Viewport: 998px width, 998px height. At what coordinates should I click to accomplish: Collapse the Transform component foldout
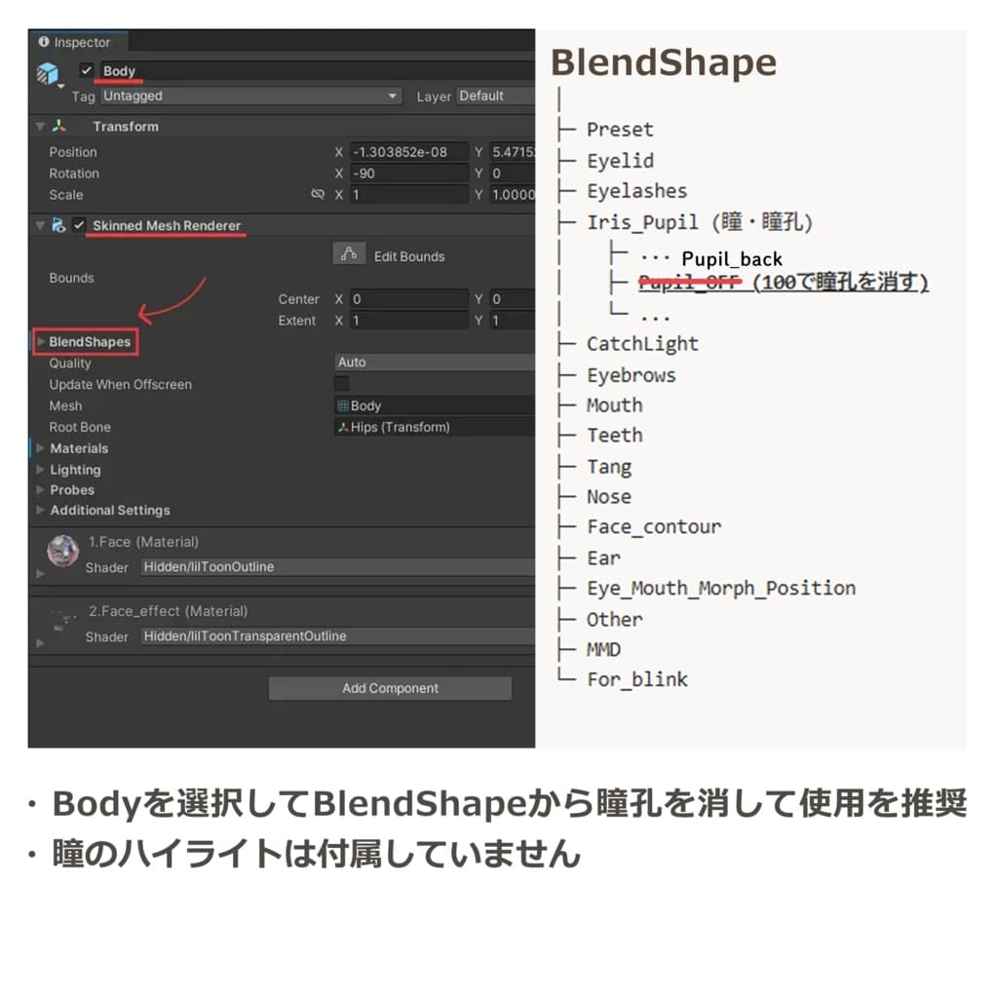pos(40,126)
